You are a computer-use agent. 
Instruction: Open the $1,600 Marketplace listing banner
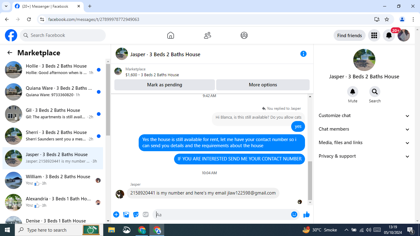212,72
